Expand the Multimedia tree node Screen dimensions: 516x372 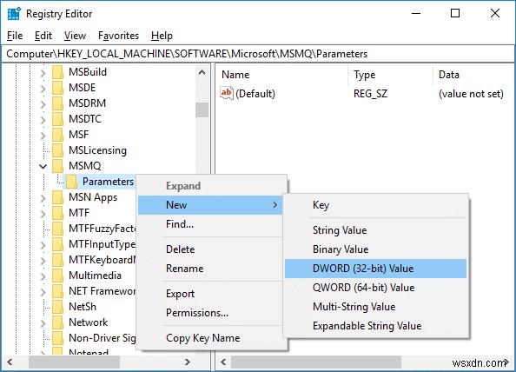(x=43, y=276)
